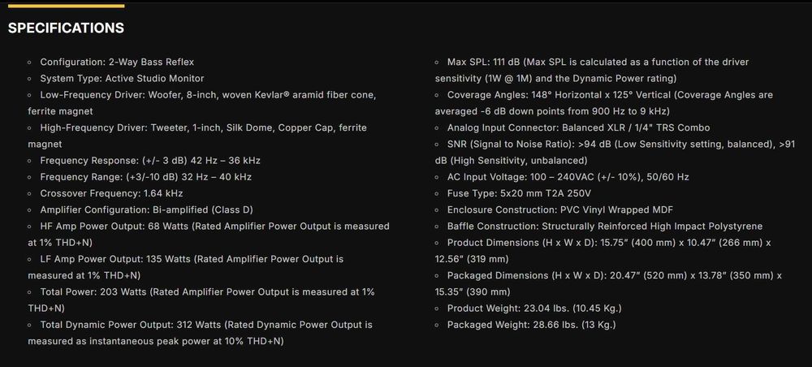812x367 pixels.
Task: Click the SPECIFICATIONS heading
Action: click(66, 28)
